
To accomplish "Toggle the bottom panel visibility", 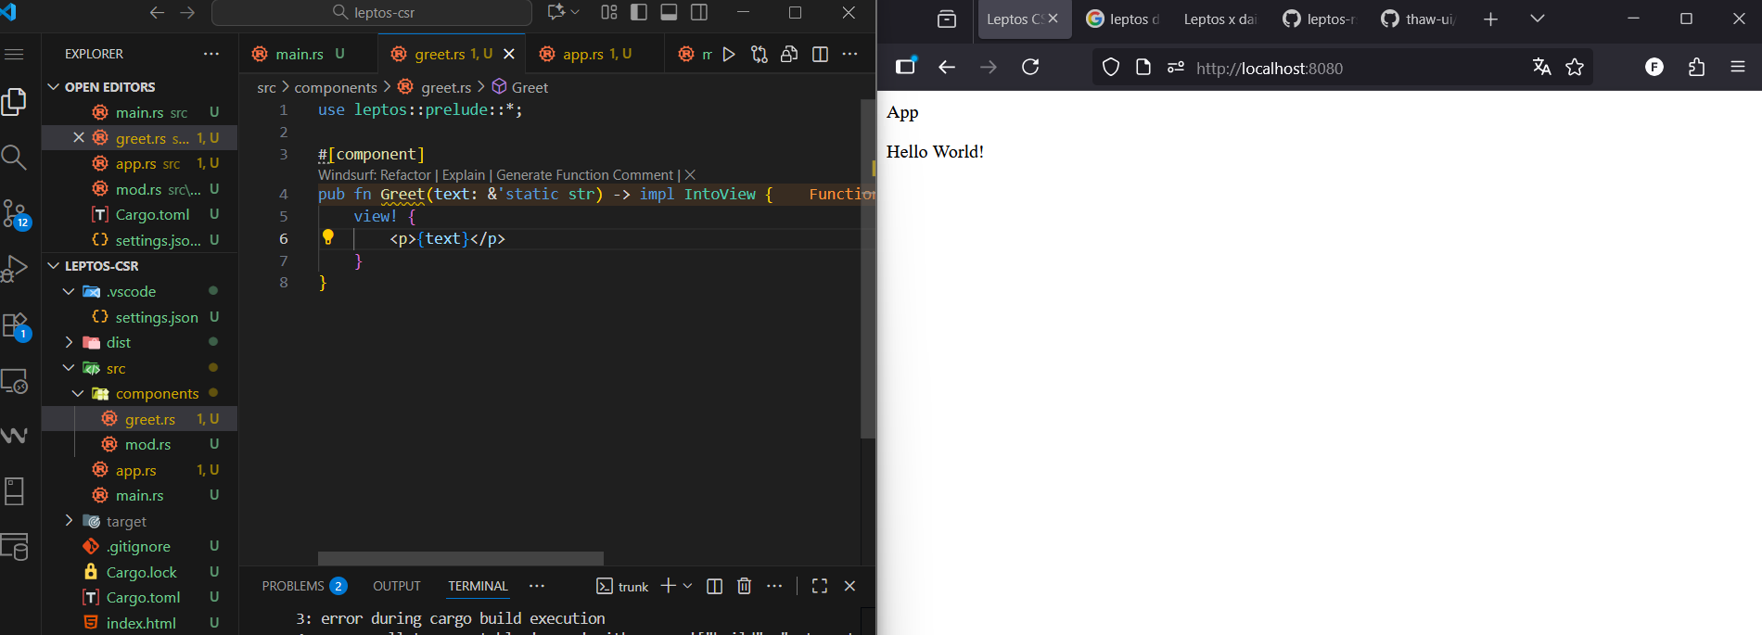I will (x=669, y=12).
